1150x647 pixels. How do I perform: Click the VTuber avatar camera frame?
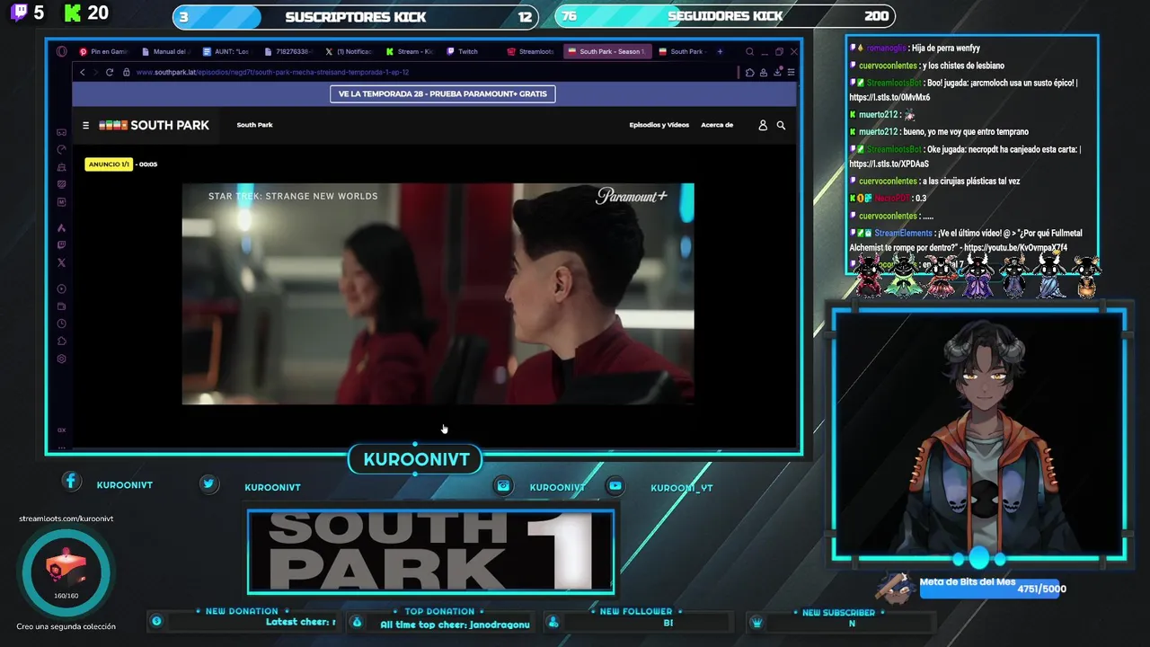(x=979, y=435)
